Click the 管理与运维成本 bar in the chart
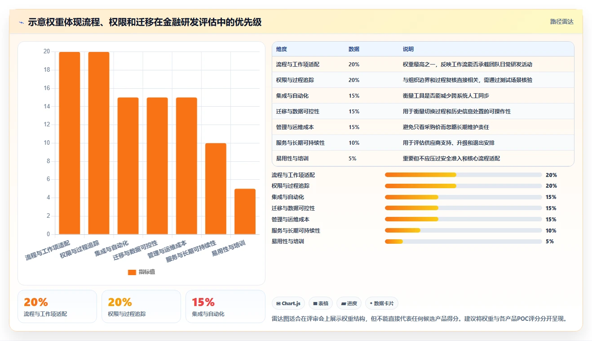 [x=186, y=166]
